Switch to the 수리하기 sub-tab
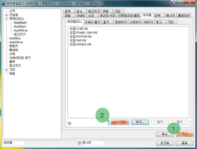This screenshot has height=149, width=197. click(x=135, y=22)
